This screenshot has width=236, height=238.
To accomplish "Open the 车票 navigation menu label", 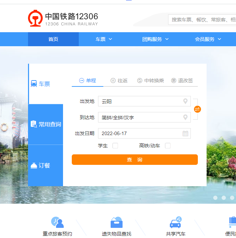I will coord(100,39).
